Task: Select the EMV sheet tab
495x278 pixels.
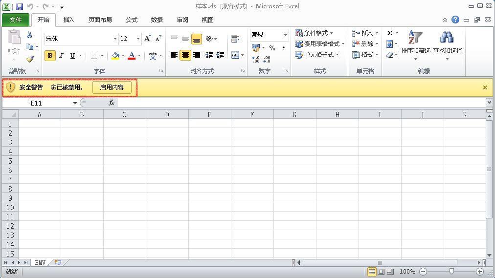Action: click(x=40, y=263)
